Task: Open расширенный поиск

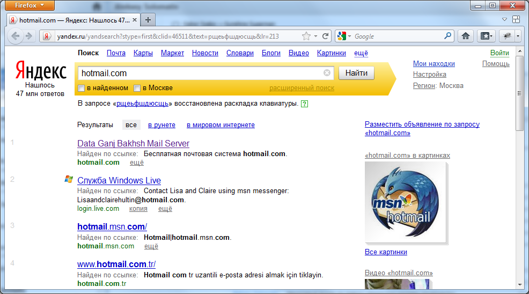Action: tap(302, 88)
